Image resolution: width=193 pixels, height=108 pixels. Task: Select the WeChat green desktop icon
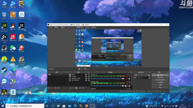point(13,49)
